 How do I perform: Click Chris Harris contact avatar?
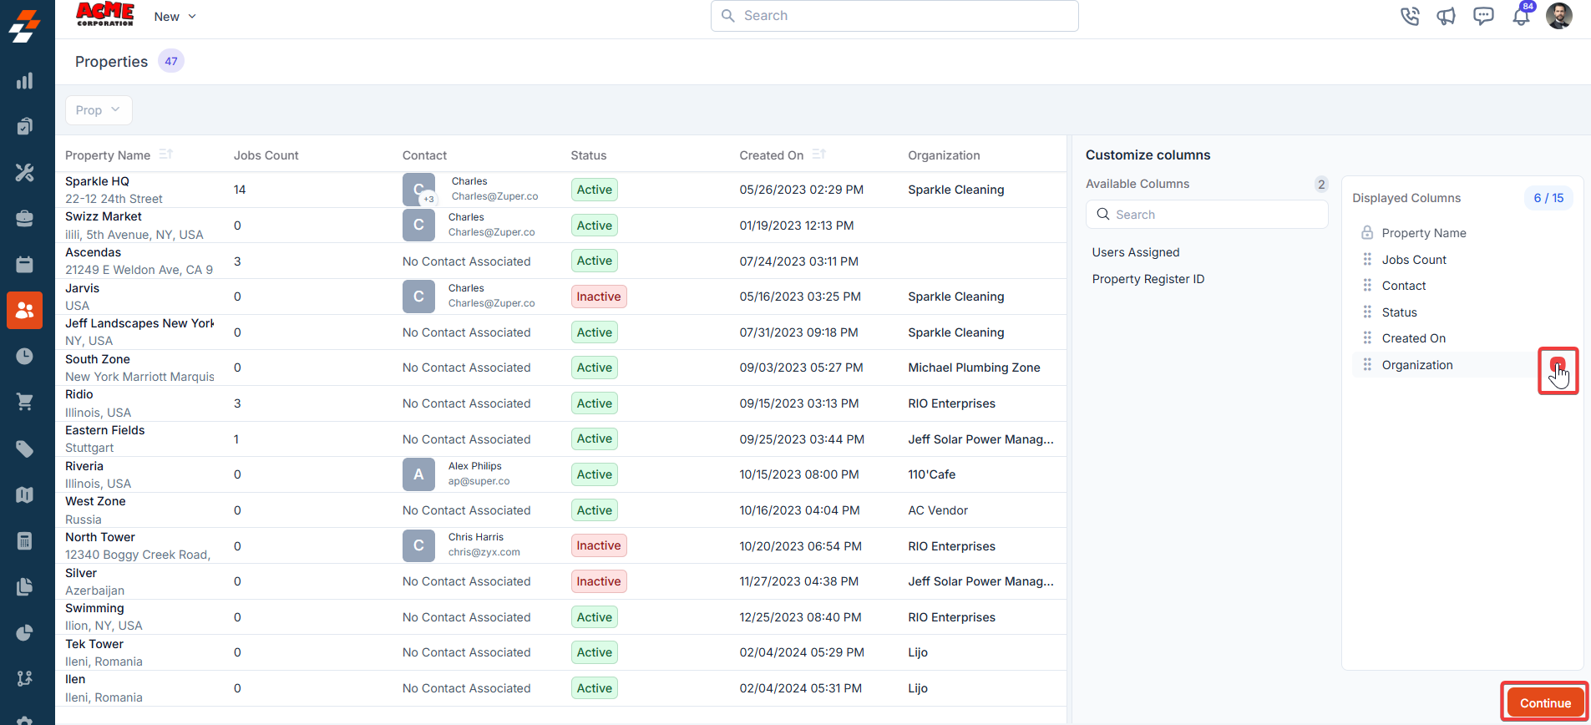pyautogui.click(x=418, y=545)
